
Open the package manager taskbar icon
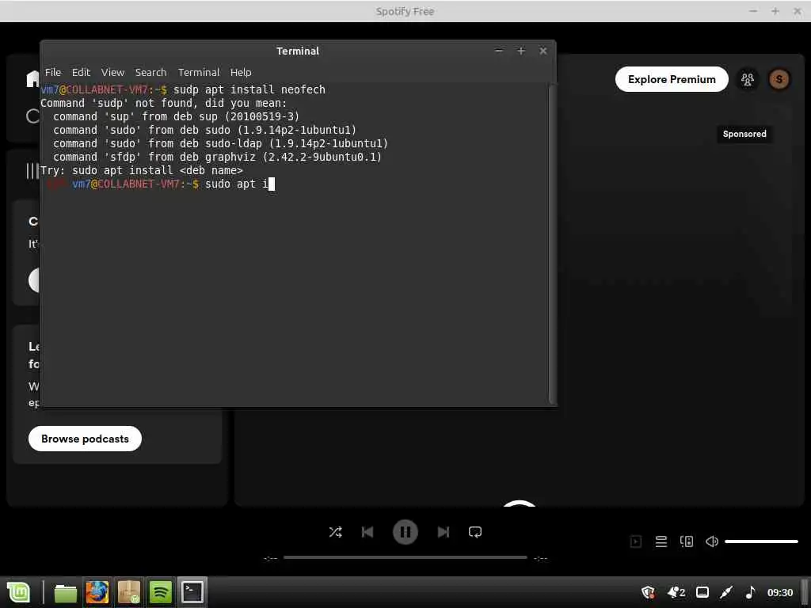click(129, 592)
